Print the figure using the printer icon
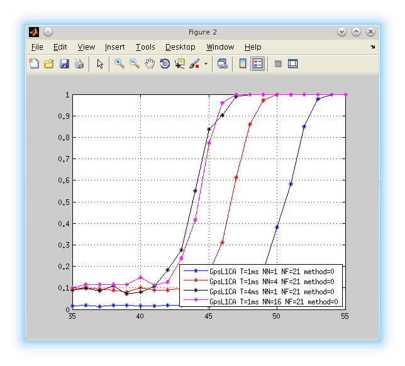405x366 pixels. click(x=79, y=64)
